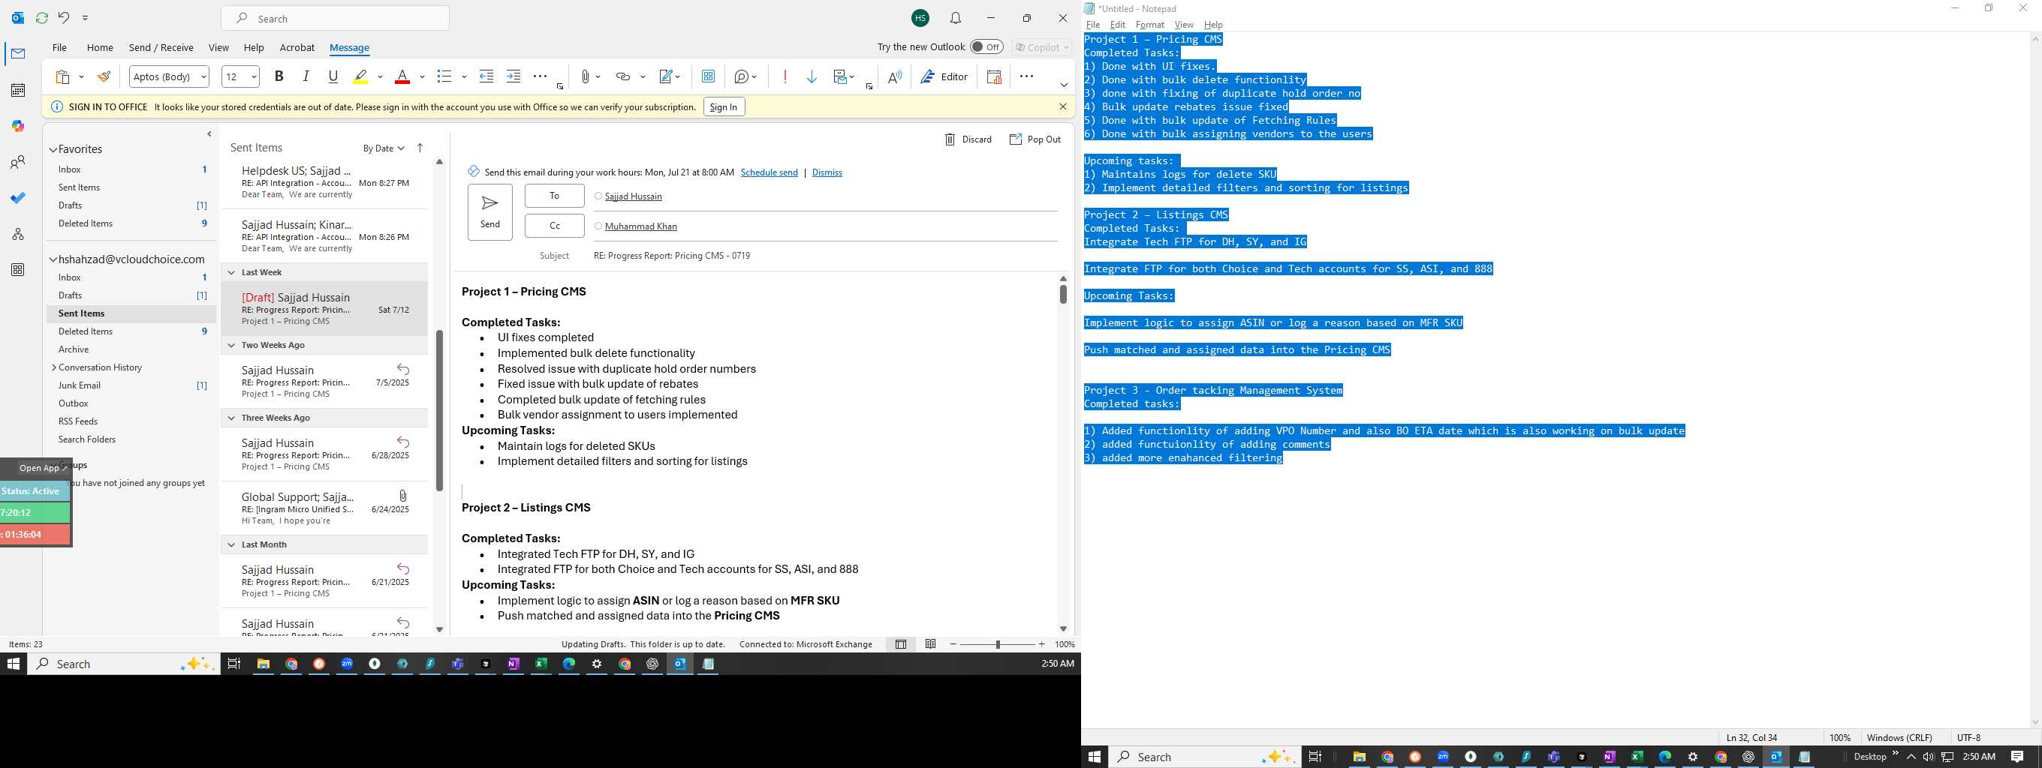2042x768 pixels.
Task: Click the Subject field of the draft
Action: pyautogui.click(x=824, y=256)
